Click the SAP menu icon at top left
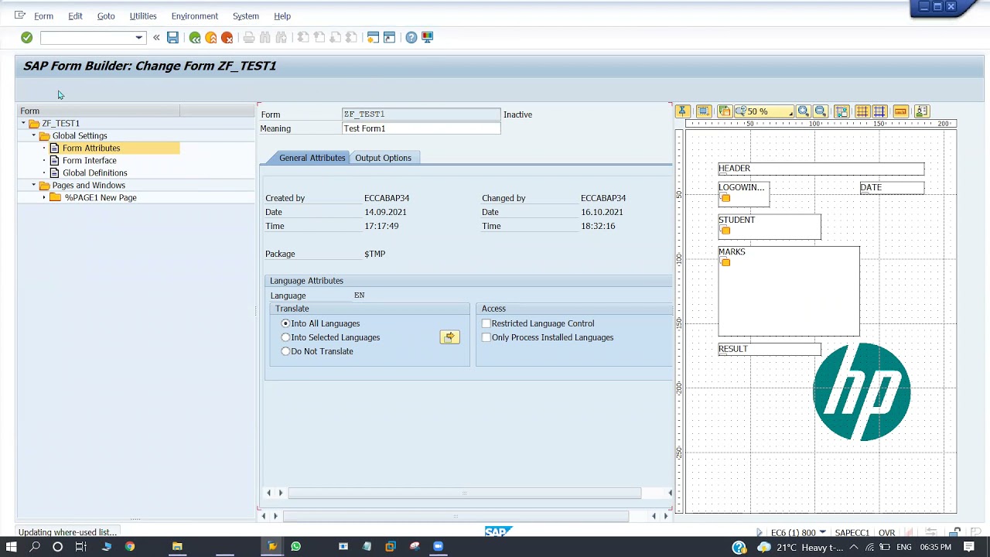This screenshot has width=990, height=557. point(20,15)
